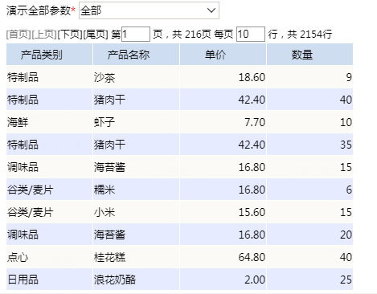This screenshot has width=377, height=294.
Task: Click the 数量 column header
Action: click(309, 55)
